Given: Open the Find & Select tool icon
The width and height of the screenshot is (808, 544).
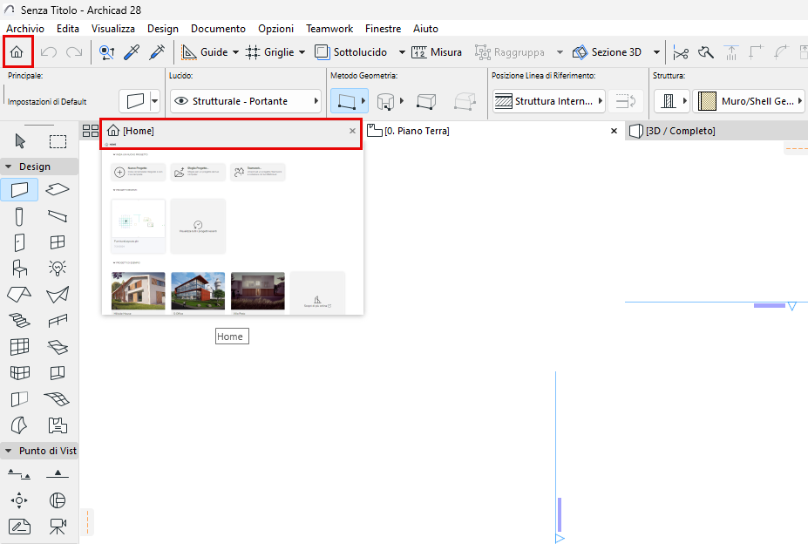Looking at the screenshot, I should point(106,52).
